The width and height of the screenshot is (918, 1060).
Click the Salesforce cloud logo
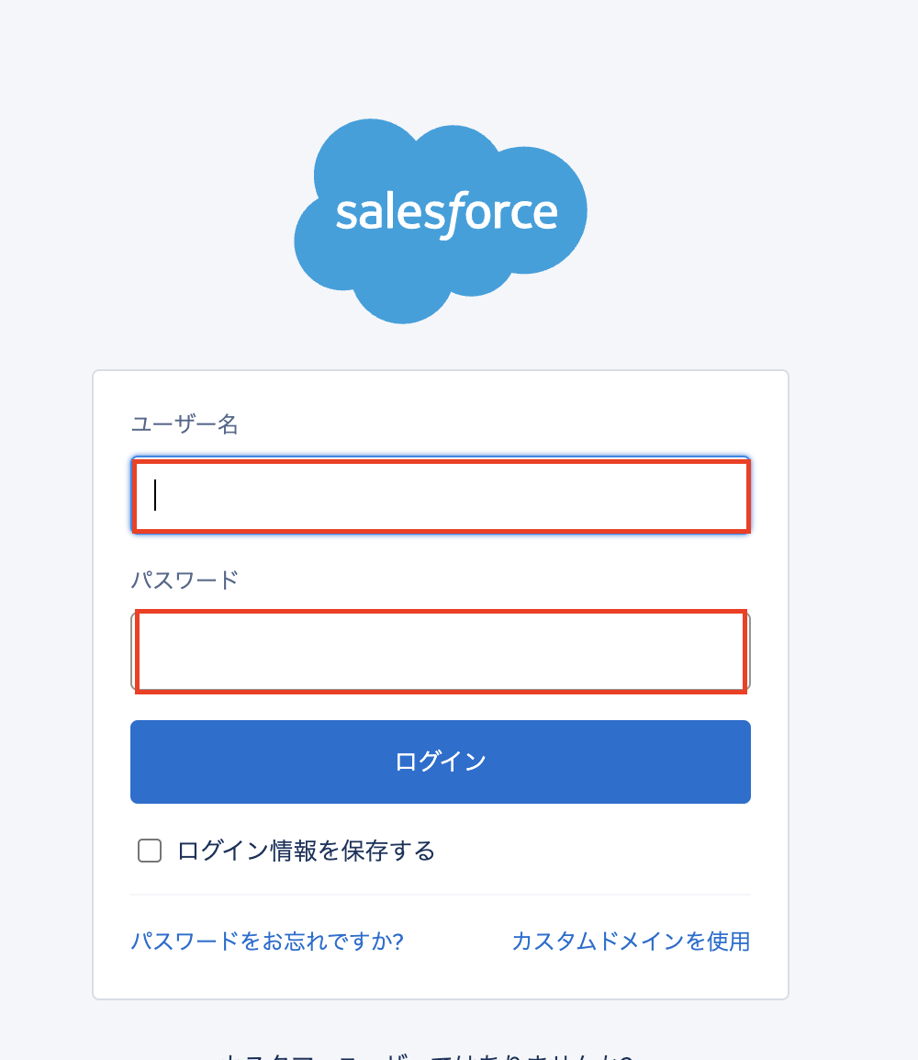(x=441, y=220)
